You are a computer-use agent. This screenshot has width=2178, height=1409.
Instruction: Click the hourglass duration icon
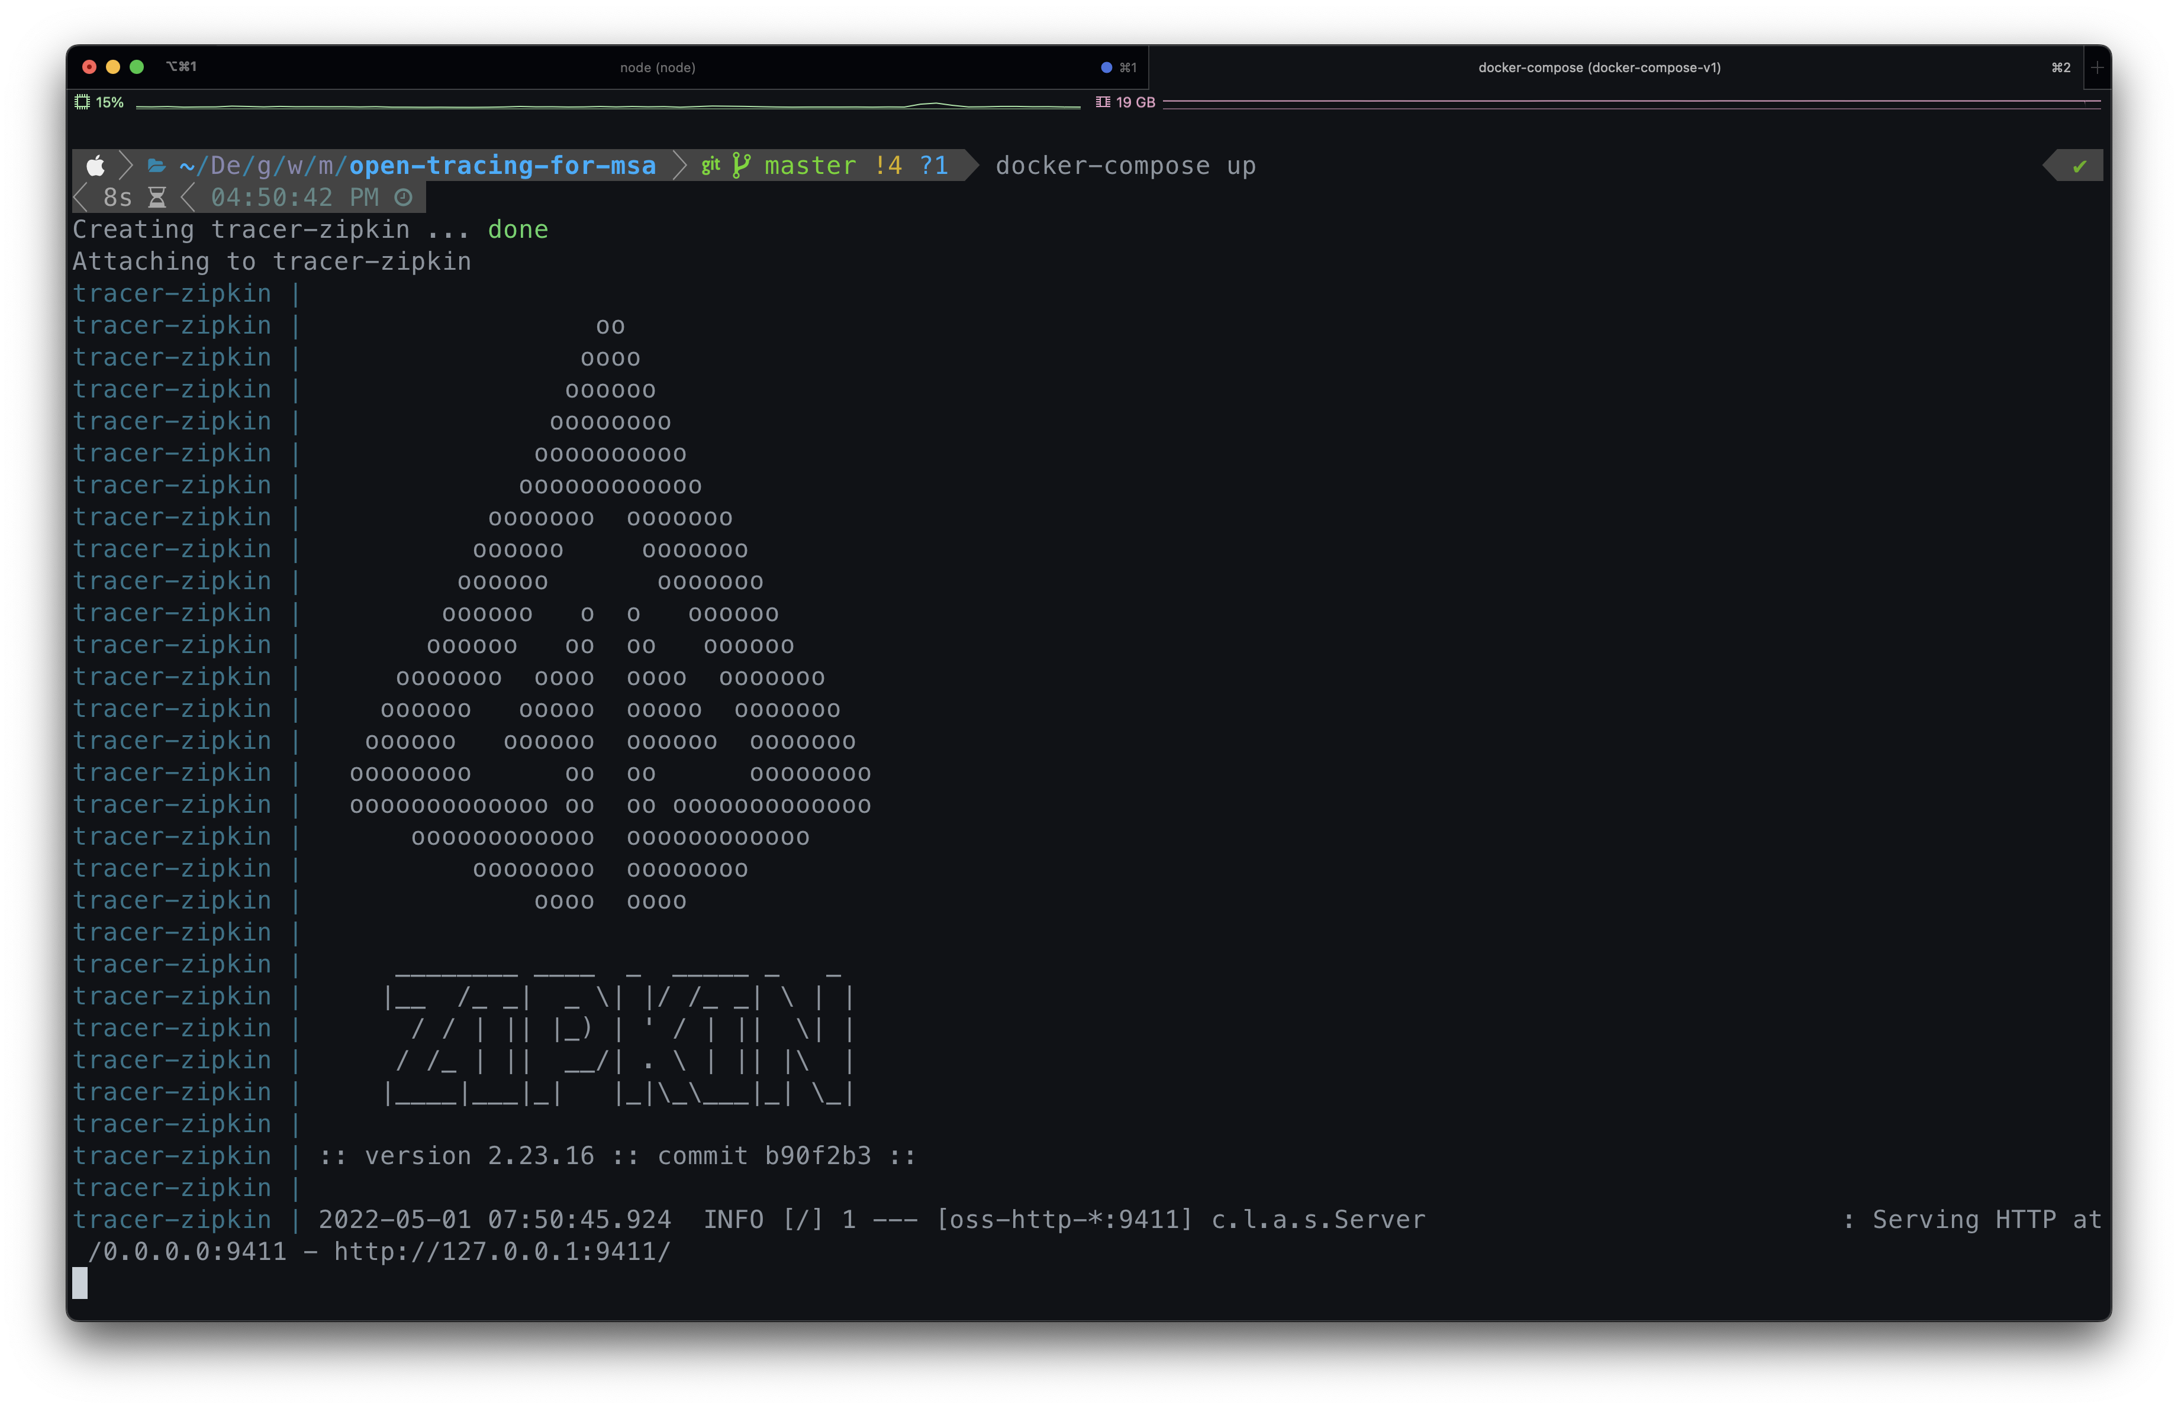click(157, 198)
